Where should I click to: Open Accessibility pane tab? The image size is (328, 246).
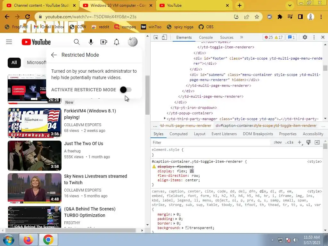click(313, 134)
